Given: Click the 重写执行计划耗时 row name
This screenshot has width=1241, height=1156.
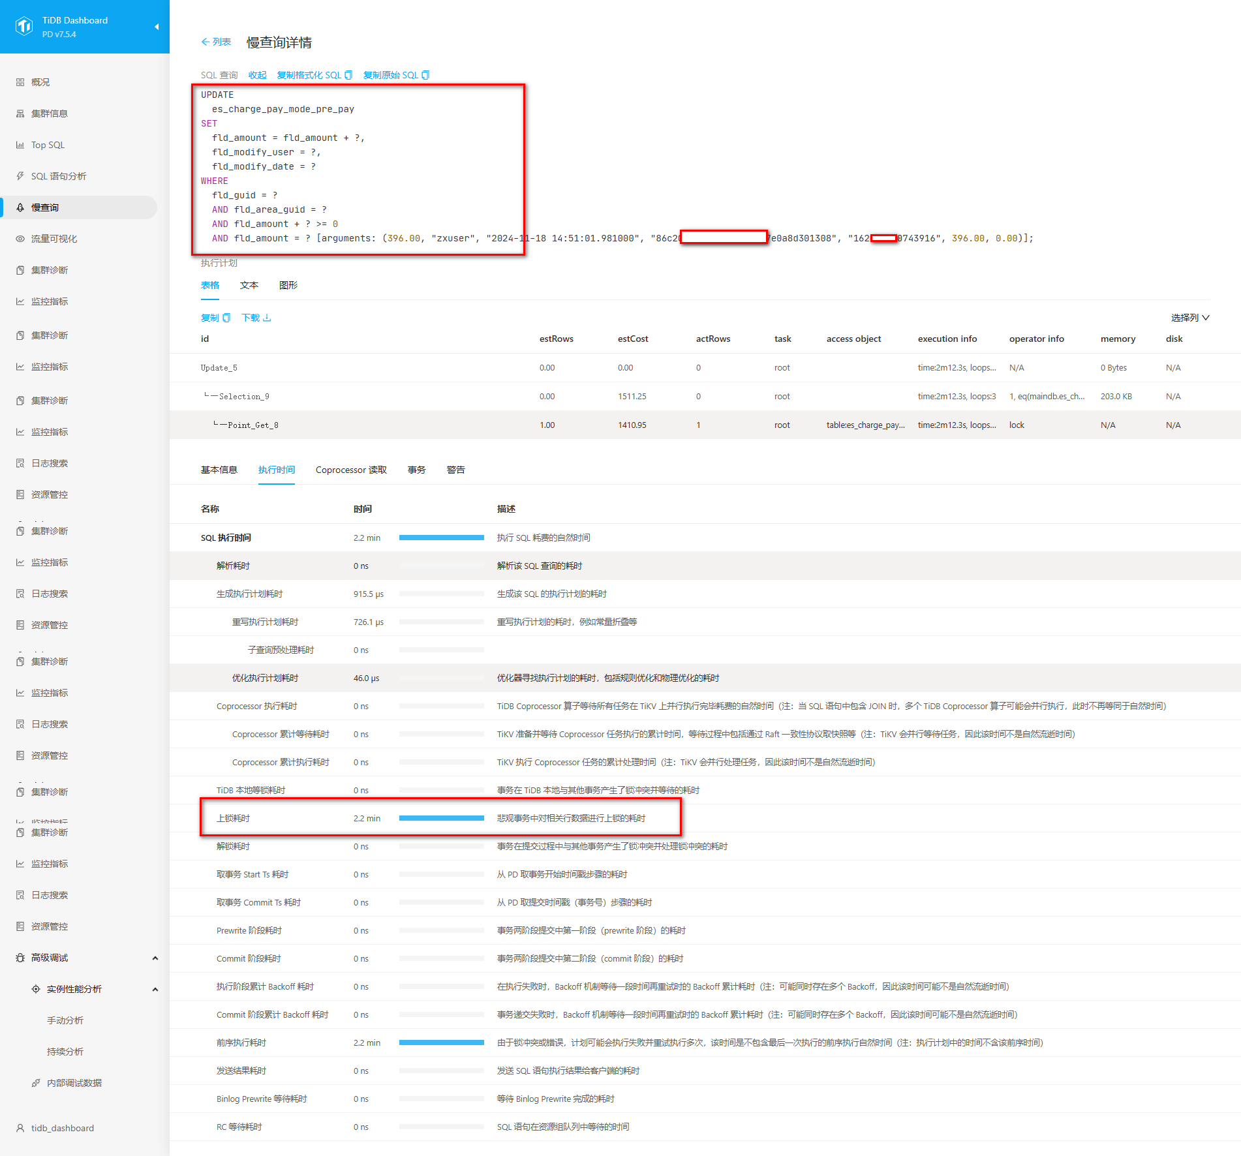Looking at the screenshot, I should 266,622.
